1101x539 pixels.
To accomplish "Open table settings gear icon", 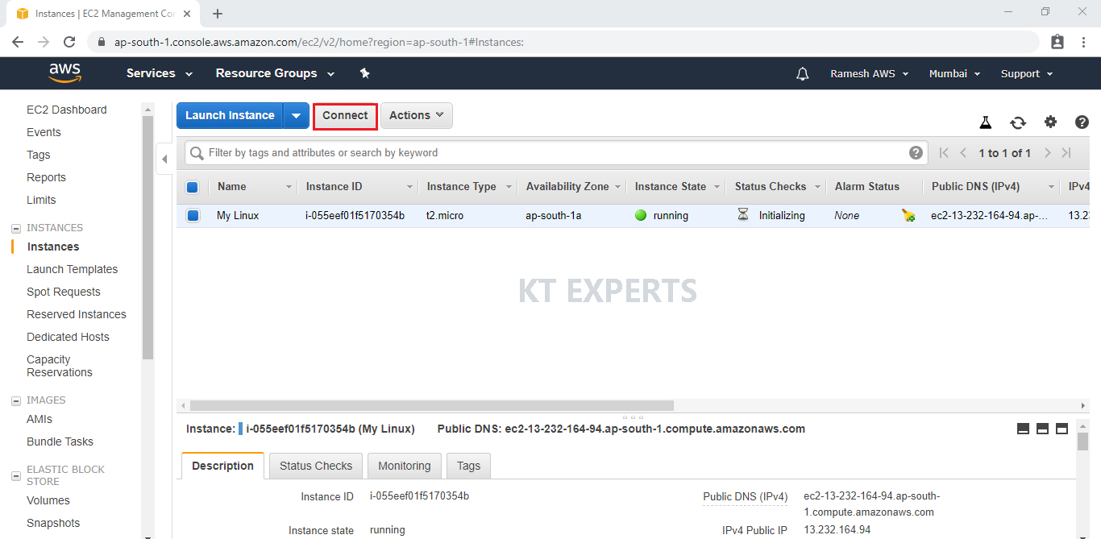I will (x=1050, y=122).
